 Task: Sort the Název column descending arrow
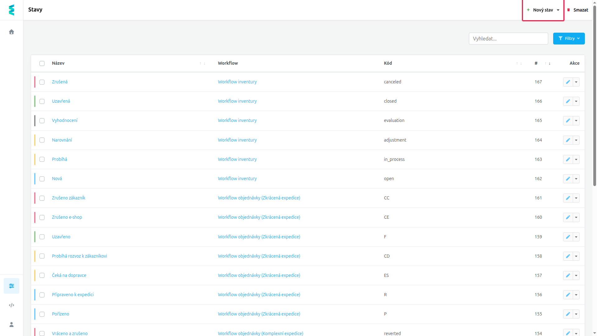point(204,63)
